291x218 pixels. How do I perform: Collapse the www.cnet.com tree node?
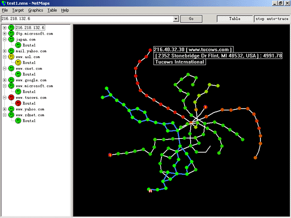click(4, 68)
